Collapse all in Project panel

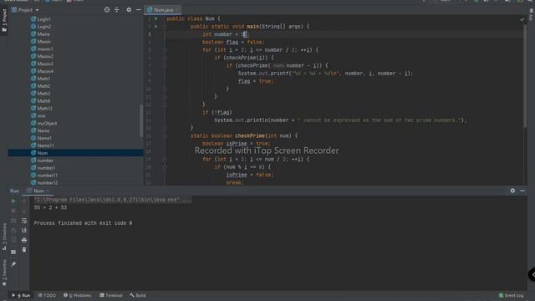[x=117, y=10]
